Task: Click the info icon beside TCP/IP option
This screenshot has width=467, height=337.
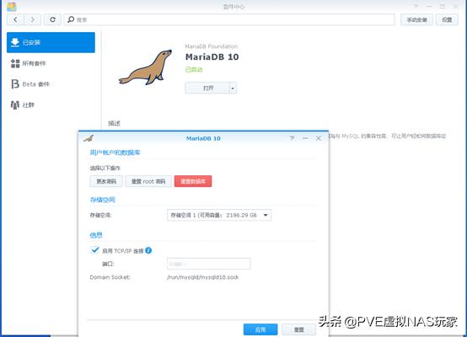Action: [x=148, y=251]
